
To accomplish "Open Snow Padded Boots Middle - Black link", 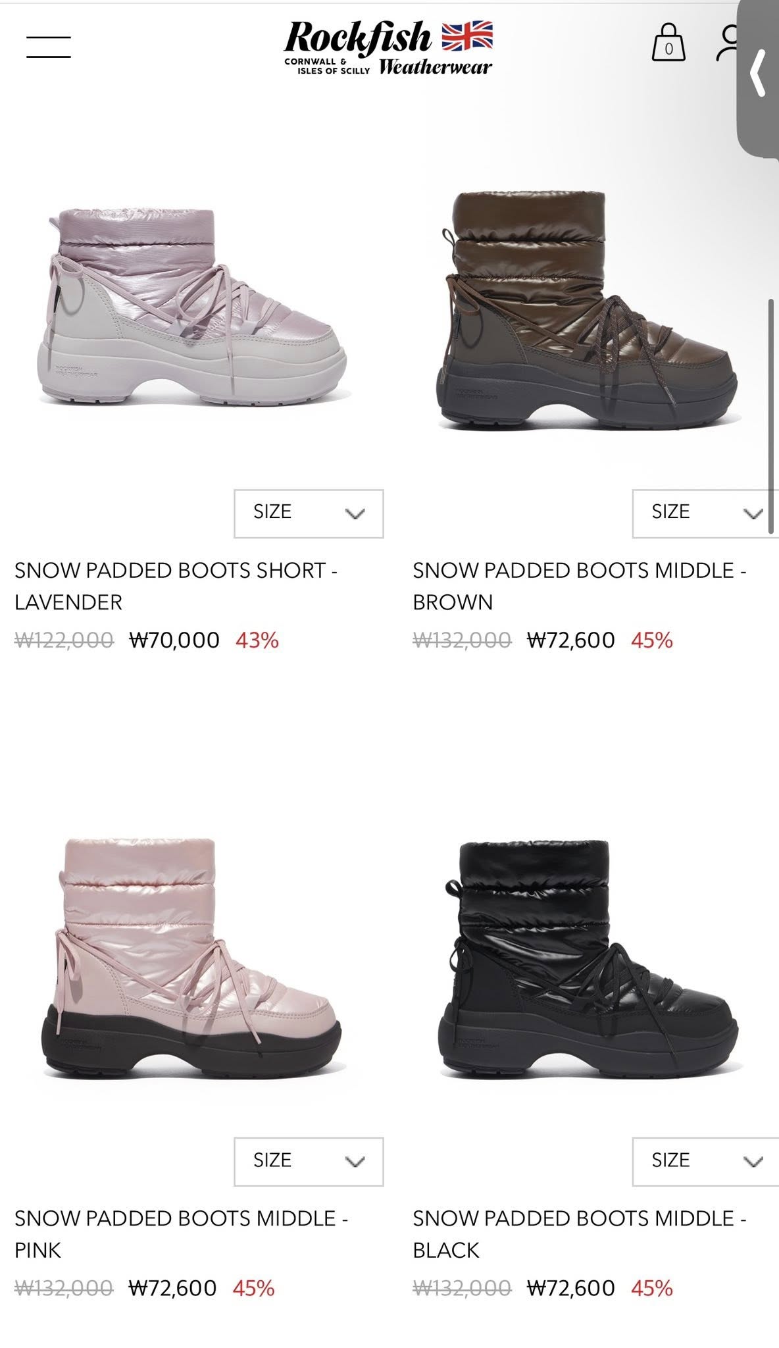I will click(x=580, y=1233).
